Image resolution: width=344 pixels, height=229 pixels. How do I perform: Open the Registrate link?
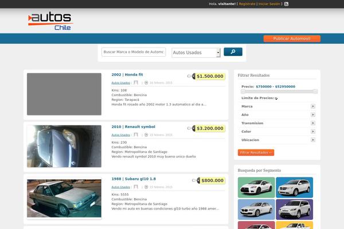pyautogui.click(x=247, y=4)
